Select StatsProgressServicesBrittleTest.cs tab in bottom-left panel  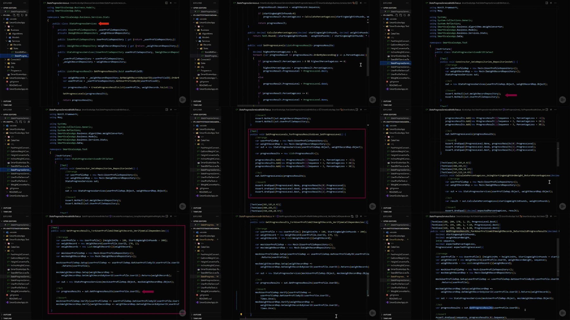tap(65, 216)
